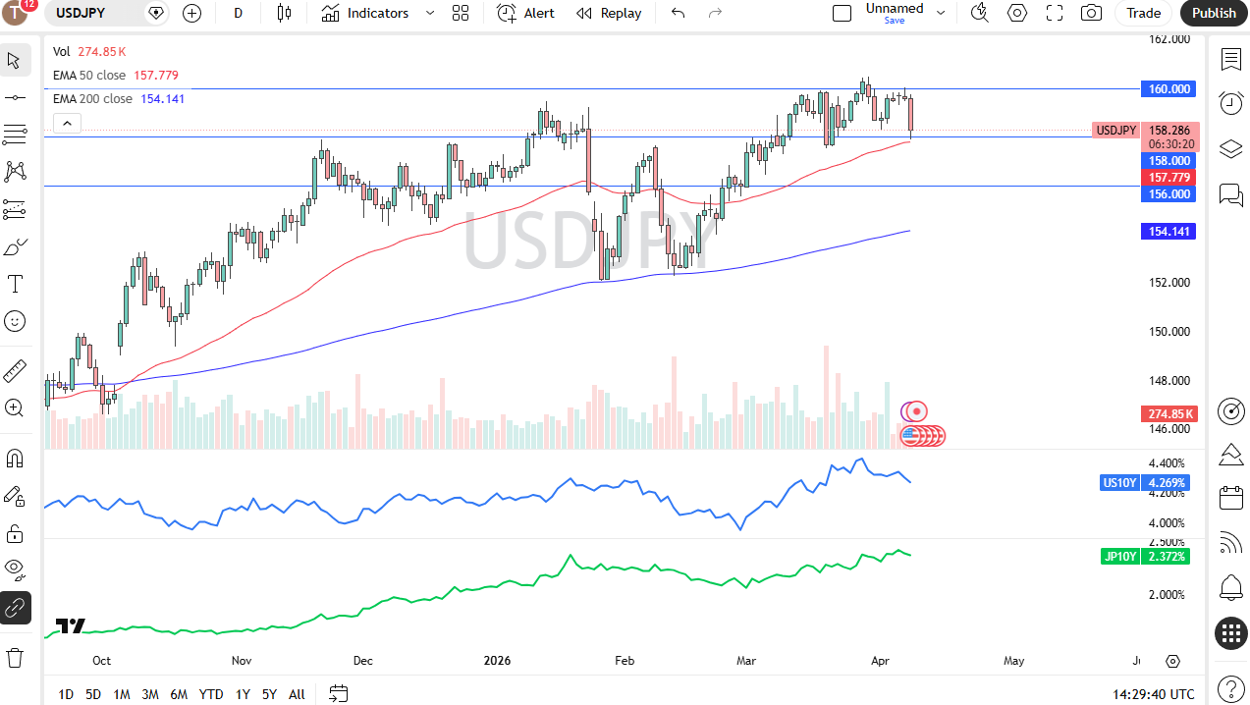Toggle magnet mode in the left toolbar
Image resolution: width=1250 pixels, height=705 pixels.
(x=15, y=457)
